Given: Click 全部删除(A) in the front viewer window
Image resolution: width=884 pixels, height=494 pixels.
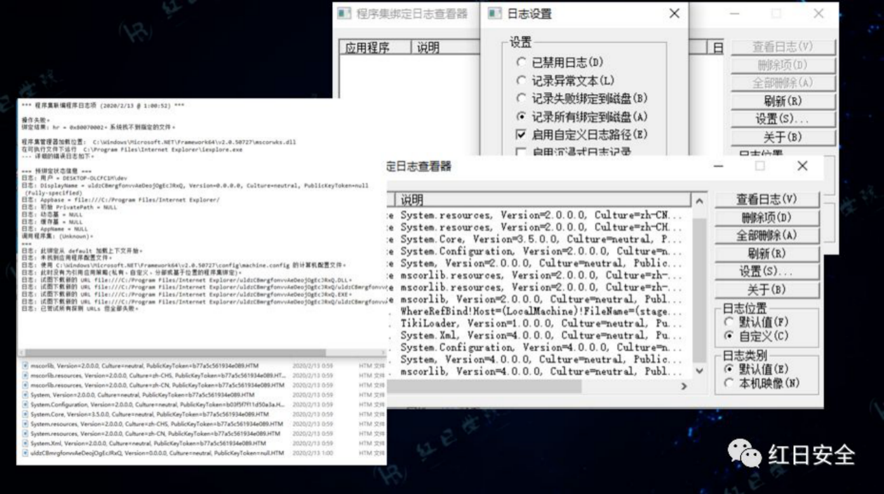Looking at the screenshot, I should 767,235.
